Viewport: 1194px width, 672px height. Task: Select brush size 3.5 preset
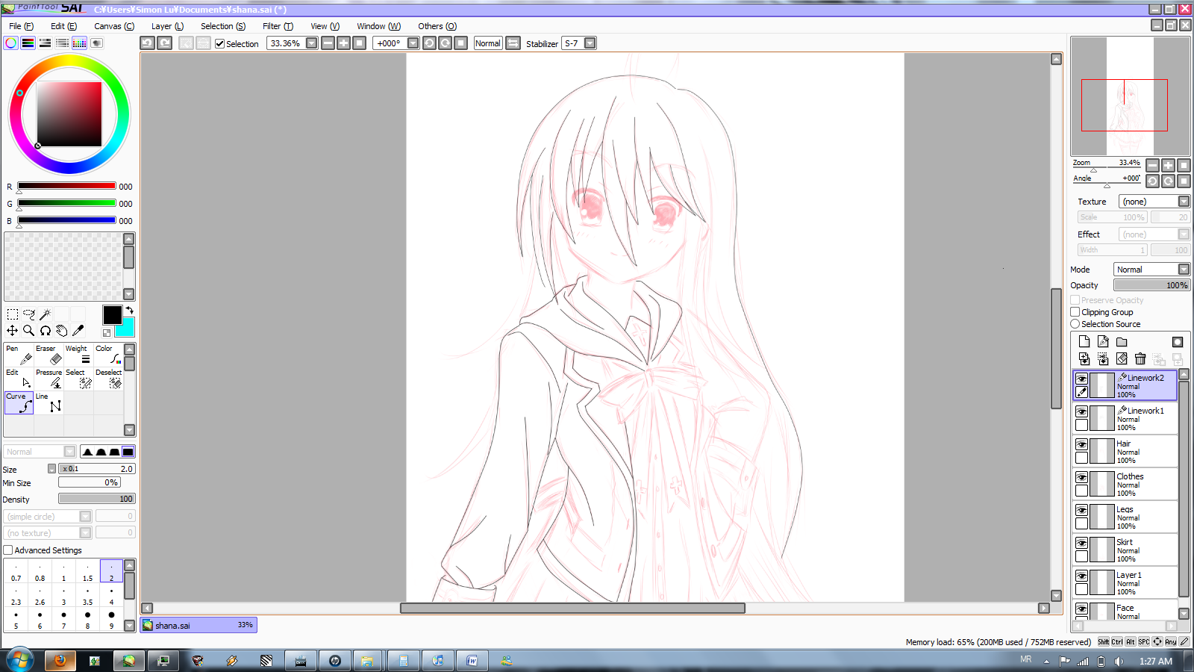87,596
